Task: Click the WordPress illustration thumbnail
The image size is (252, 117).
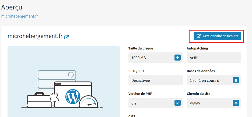Action: click(x=64, y=82)
